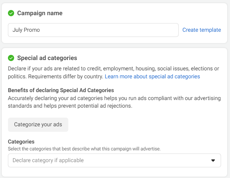The width and height of the screenshot is (230, 178).
Task: Click the July Promo text in the field
Action: 26,30
